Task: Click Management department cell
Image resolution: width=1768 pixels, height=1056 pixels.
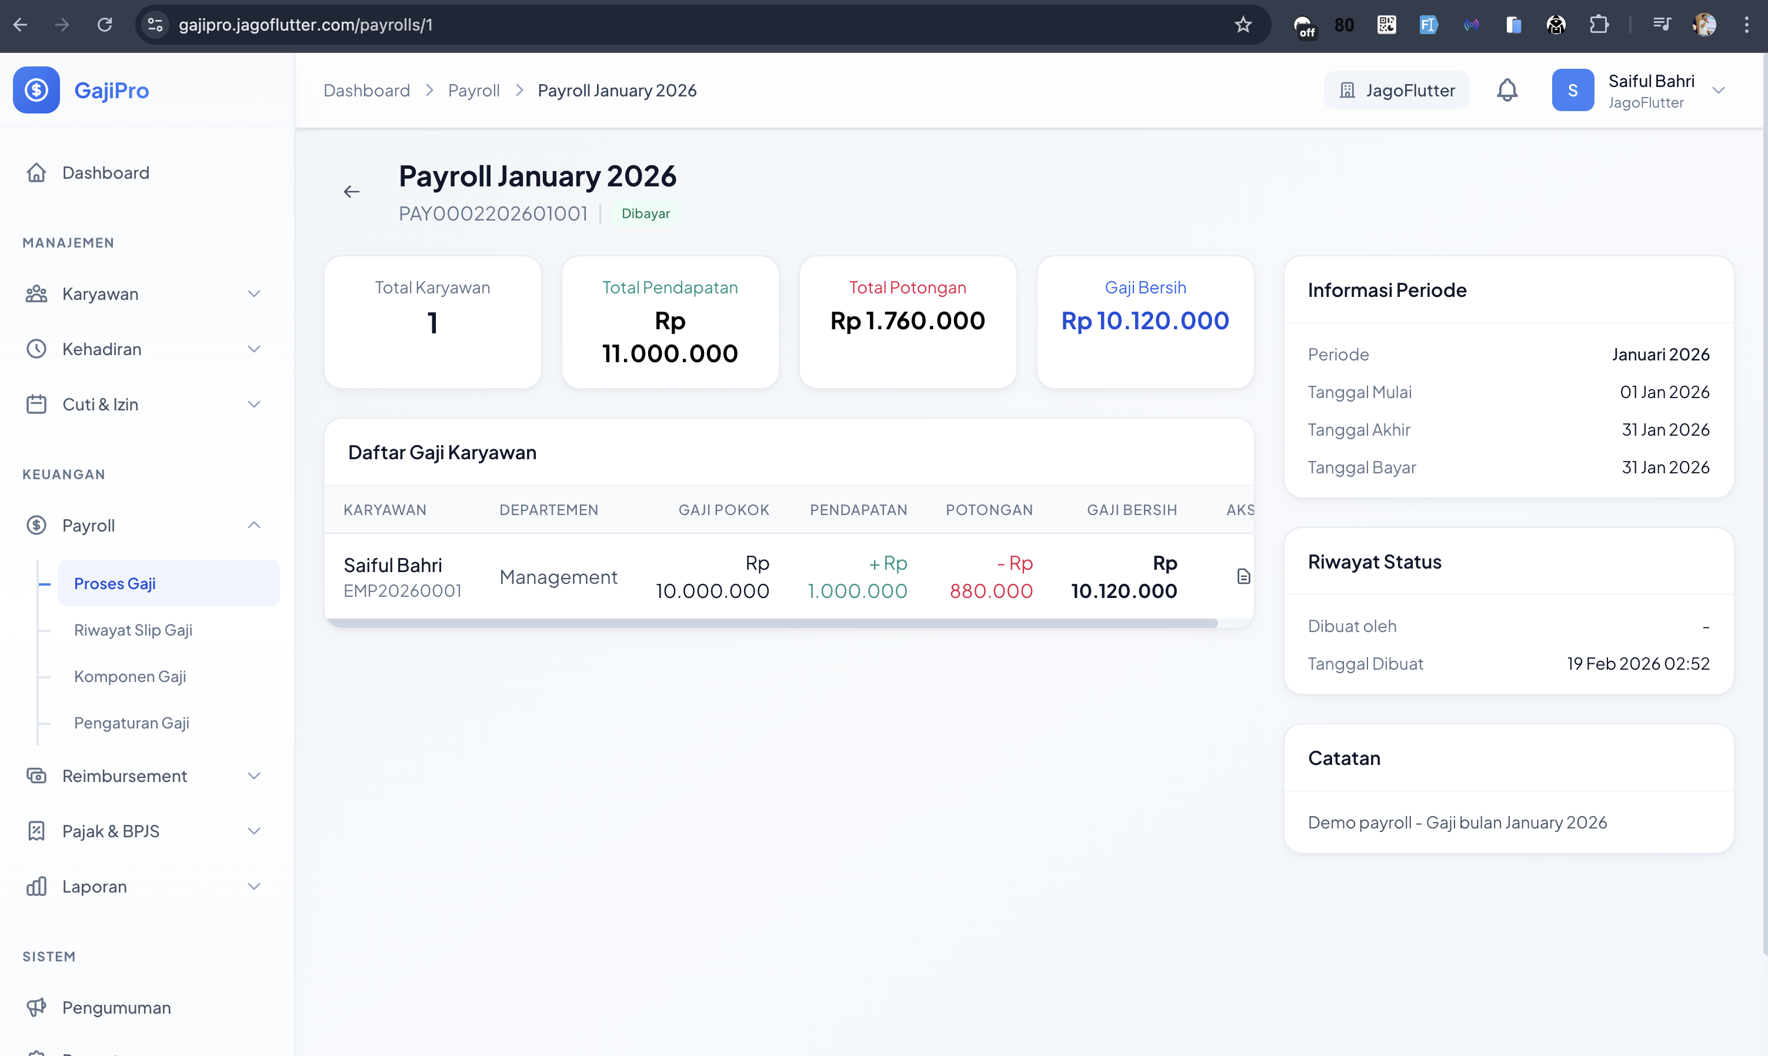Action: [559, 576]
